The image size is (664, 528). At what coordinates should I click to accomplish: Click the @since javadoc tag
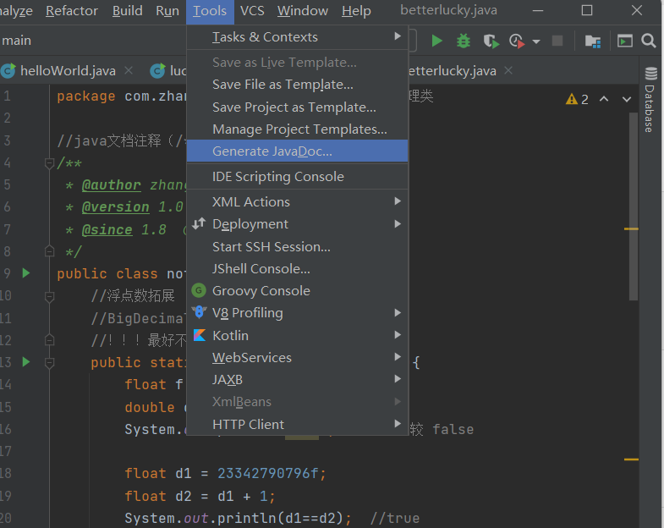[107, 229]
